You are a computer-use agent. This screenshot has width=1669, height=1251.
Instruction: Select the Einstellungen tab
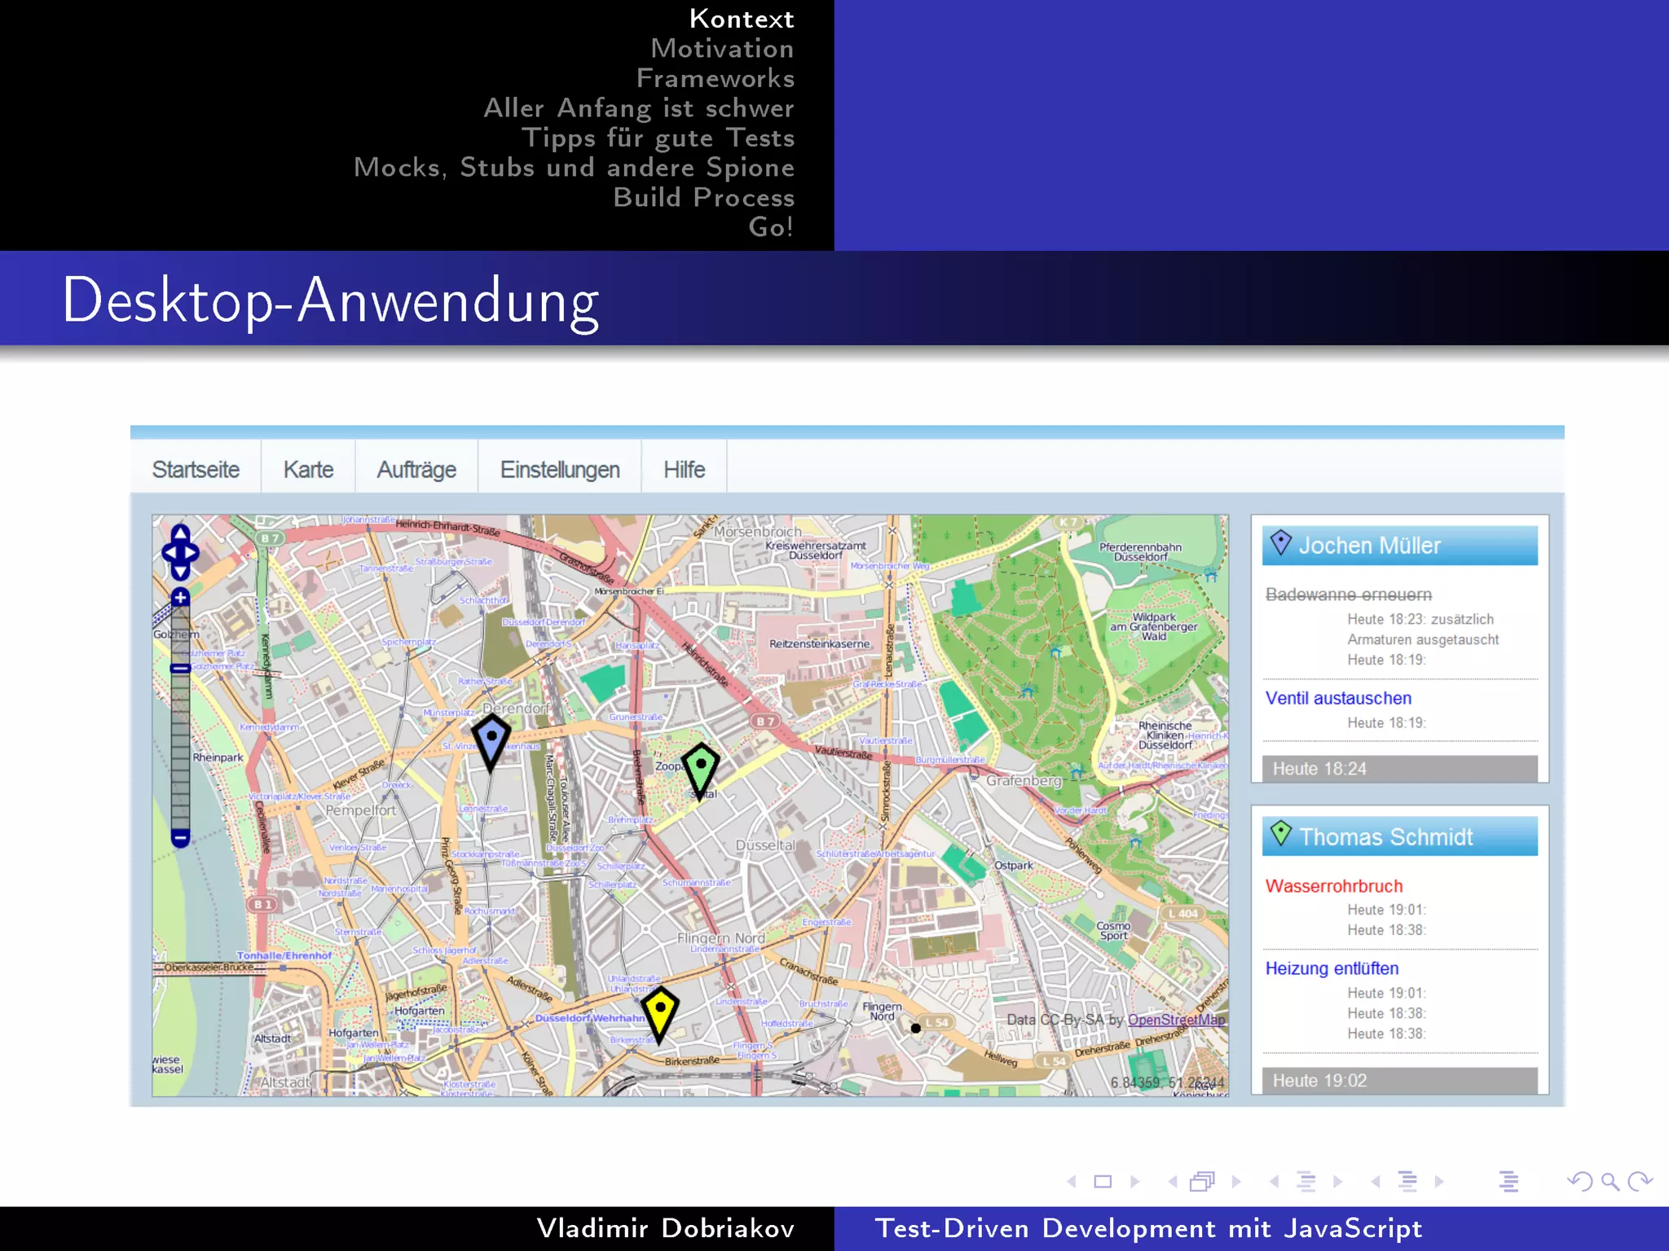[x=560, y=470]
